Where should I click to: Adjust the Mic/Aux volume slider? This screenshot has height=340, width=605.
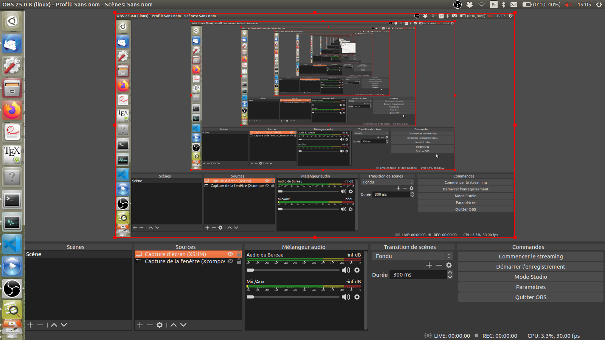[x=293, y=297]
